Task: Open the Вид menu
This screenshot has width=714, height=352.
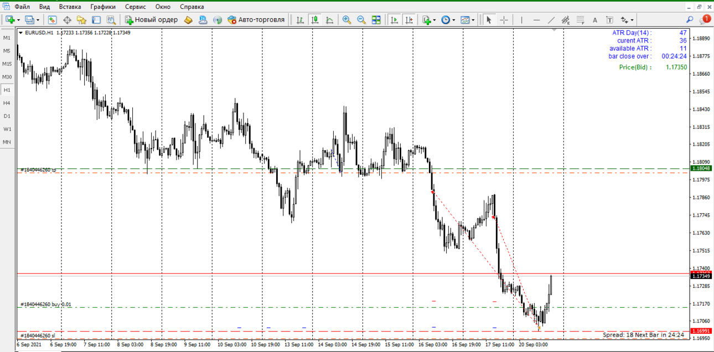Action: tap(44, 7)
